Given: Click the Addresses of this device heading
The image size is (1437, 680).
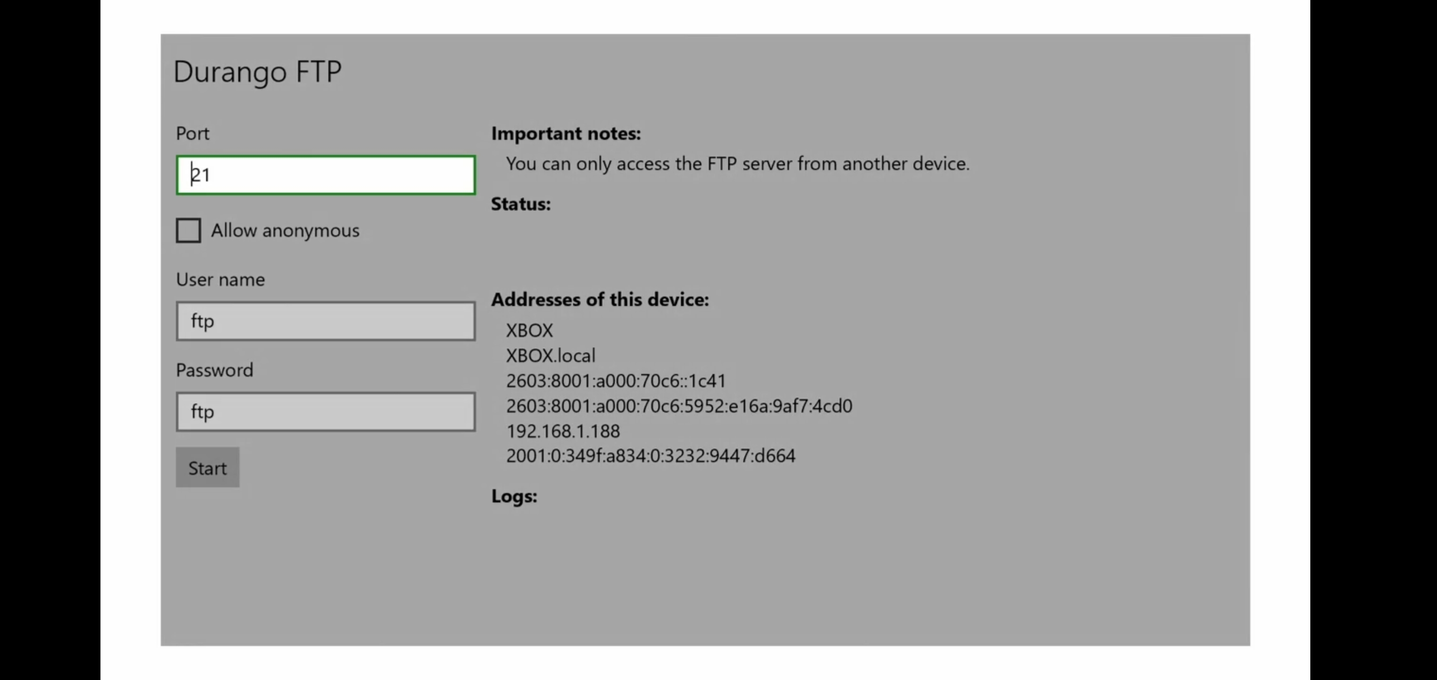Looking at the screenshot, I should [x=600, y=300].
